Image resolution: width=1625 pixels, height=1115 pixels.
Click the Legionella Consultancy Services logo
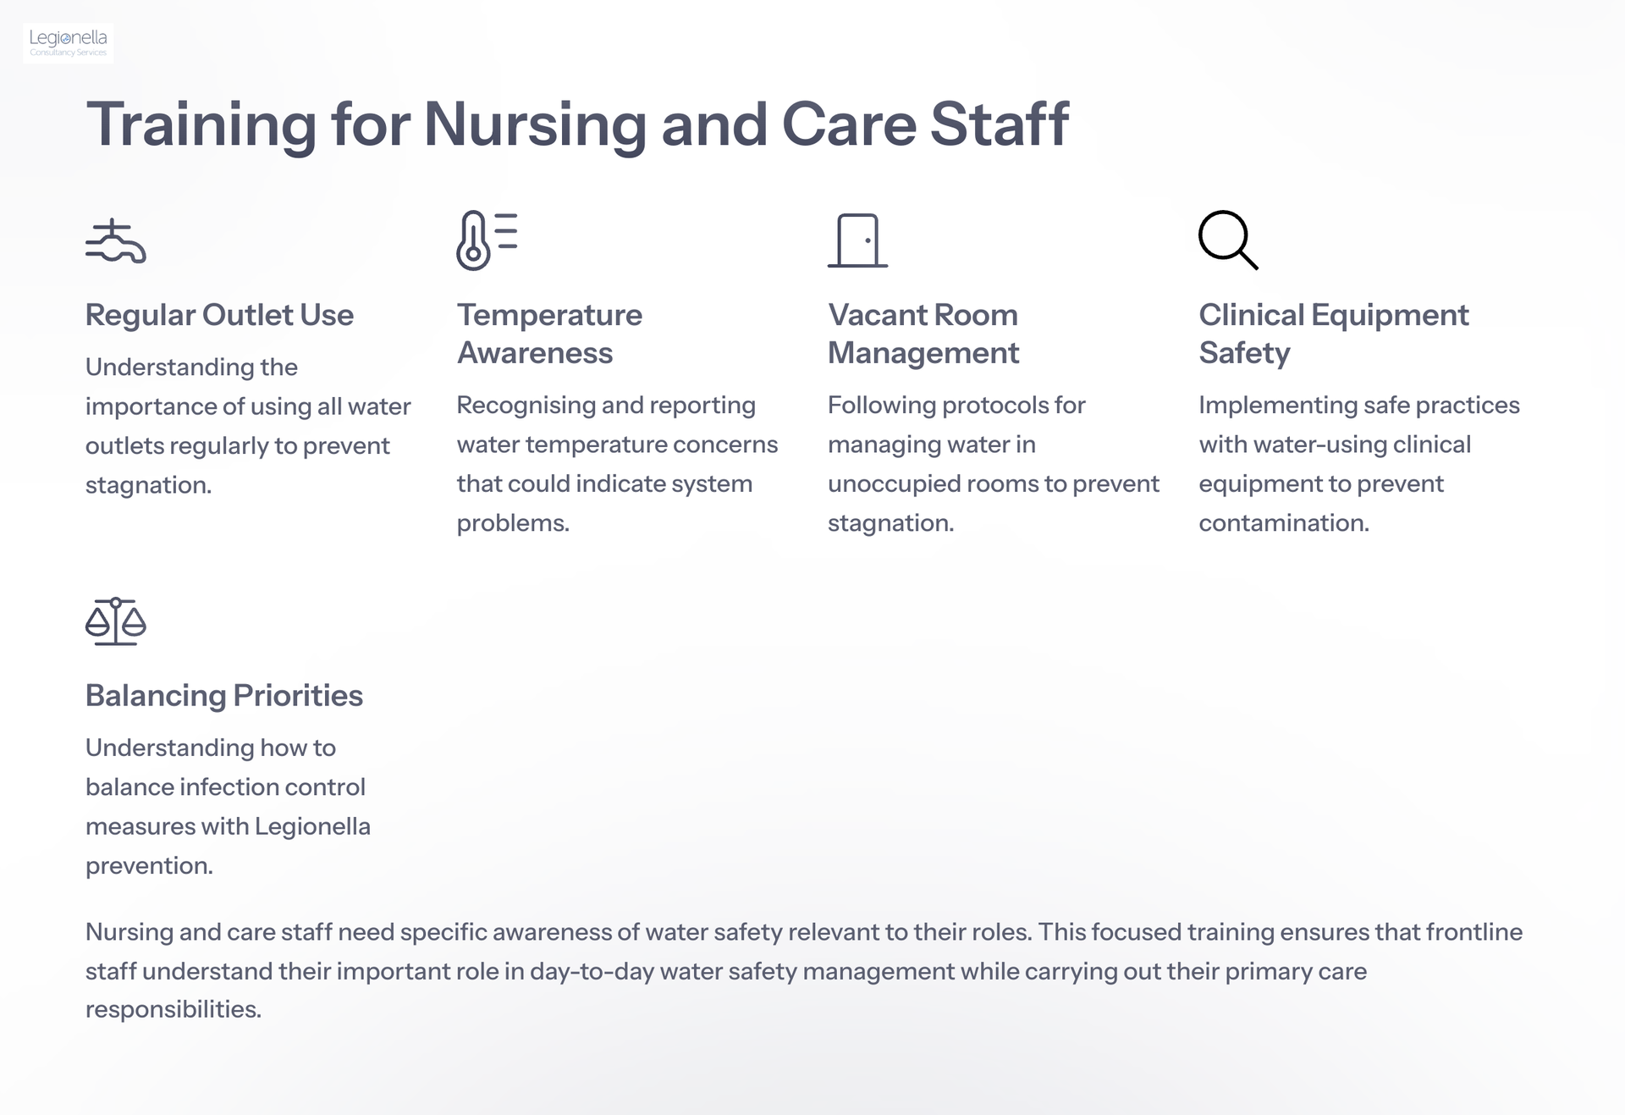point(69,42)
